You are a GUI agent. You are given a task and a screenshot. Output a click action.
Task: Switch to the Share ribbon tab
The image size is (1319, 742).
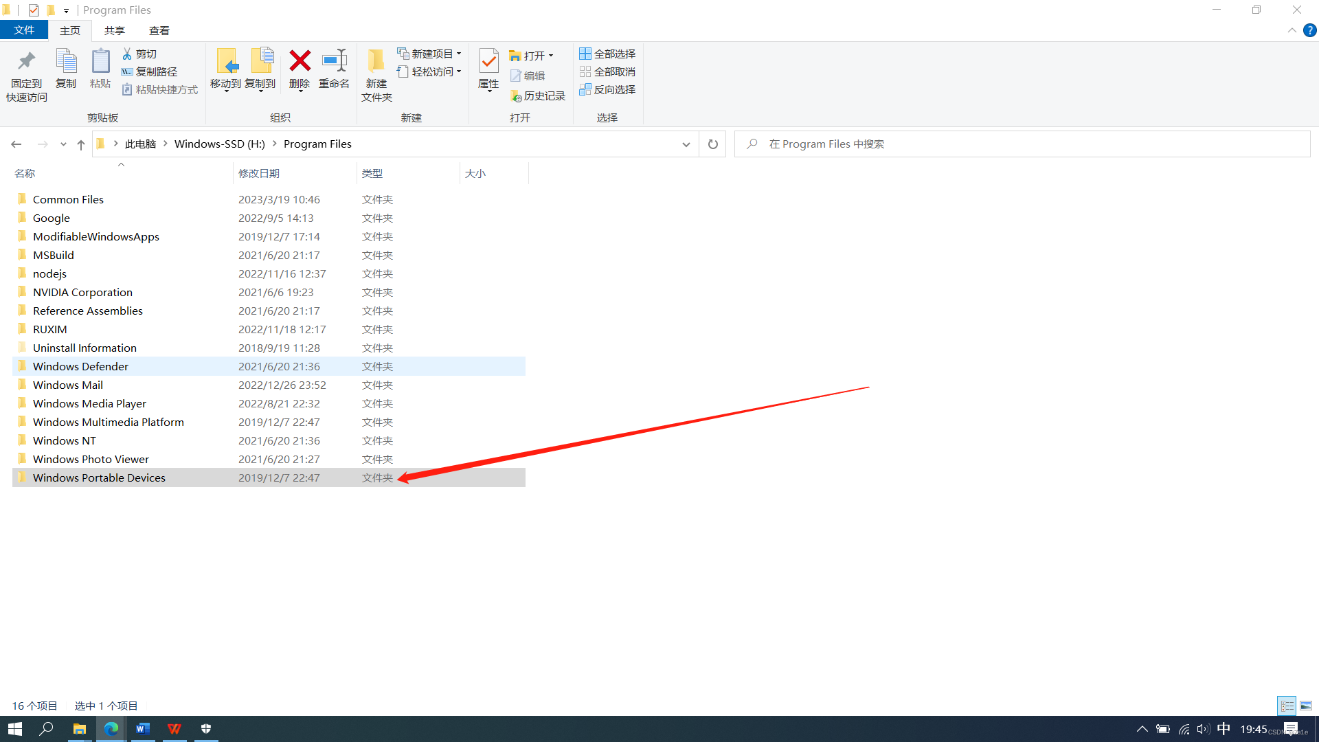pos(114,30)
